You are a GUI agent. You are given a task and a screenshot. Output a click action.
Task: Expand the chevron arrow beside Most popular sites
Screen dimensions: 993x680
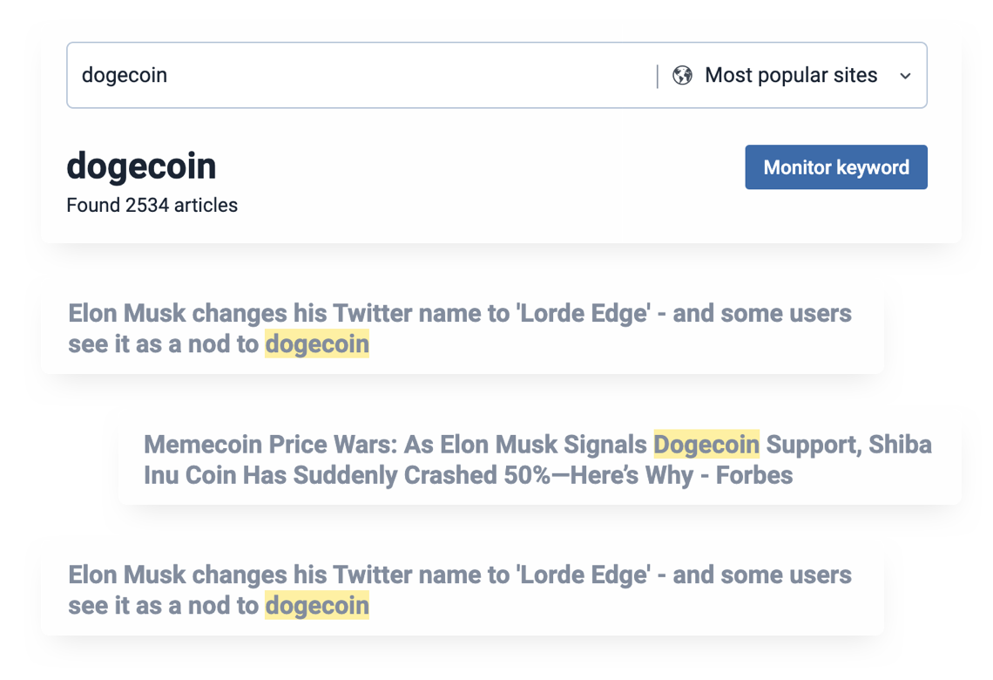906,76
